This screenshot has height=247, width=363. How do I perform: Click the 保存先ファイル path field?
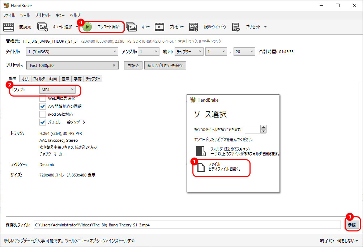[187, 225]
